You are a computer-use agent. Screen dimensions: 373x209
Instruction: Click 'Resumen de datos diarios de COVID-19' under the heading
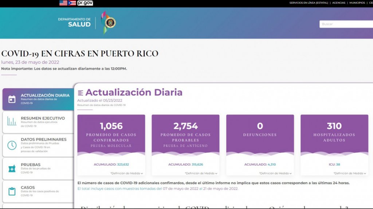pyautogui.click(x=101, y=105)
